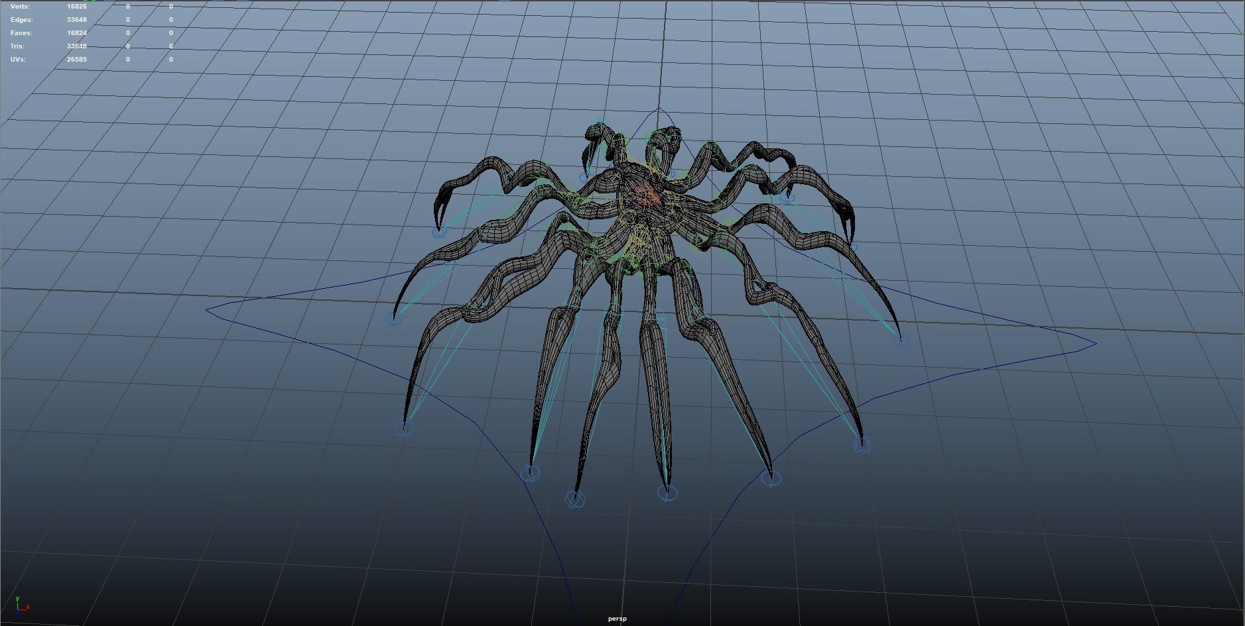Click the "Verts:" label in the poly count HUD
This screenshot has width=1245, height=626.
[x=20, y=7]
